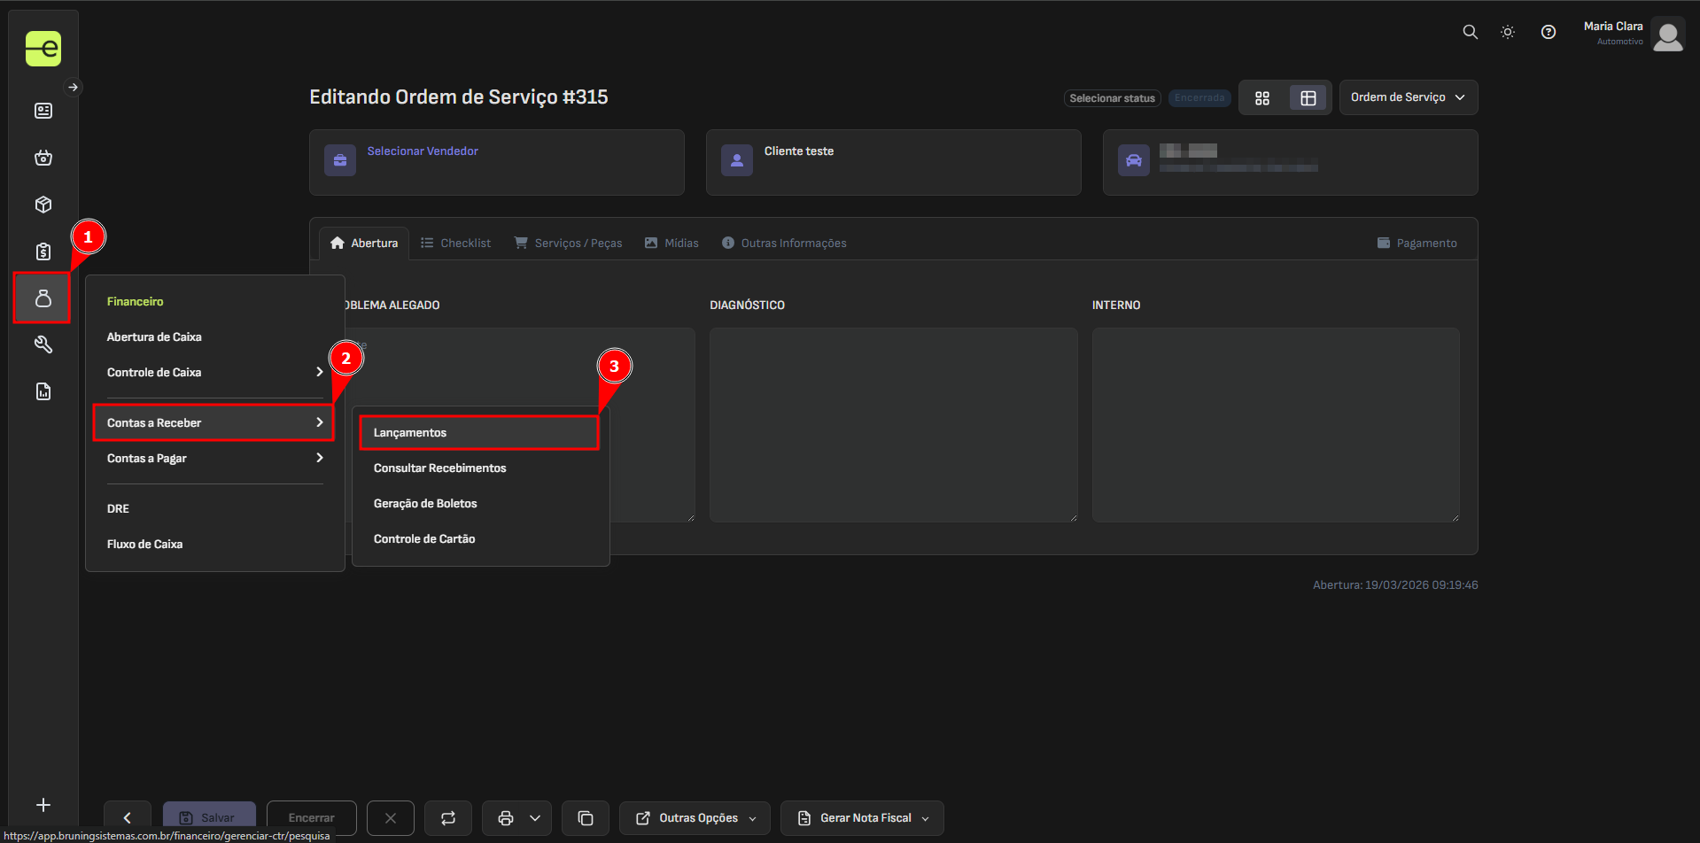1700x843 pixels.
Task: Click the printer icon in bottom toolbar
Action: [506, 818]
